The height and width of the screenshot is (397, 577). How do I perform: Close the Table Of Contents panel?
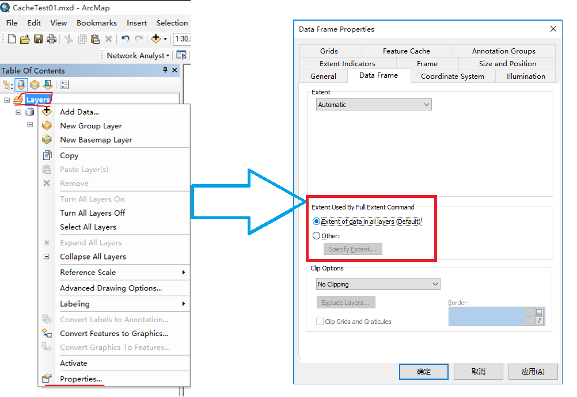[175, 70]
